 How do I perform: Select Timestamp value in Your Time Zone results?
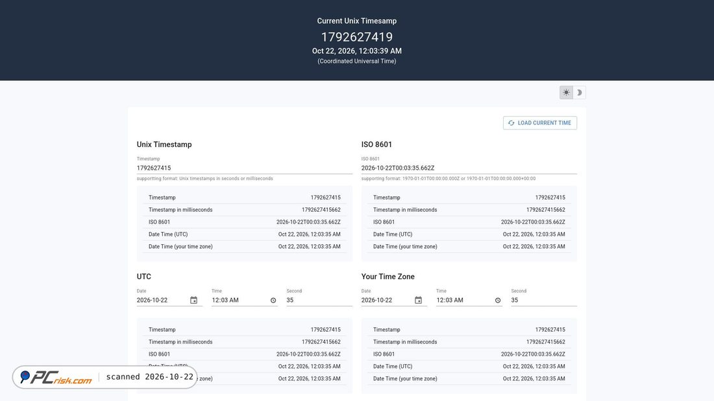(x=550, y=330)
